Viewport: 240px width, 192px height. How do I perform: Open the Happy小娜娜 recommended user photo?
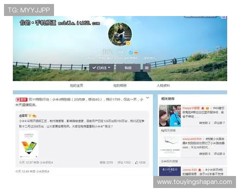click(170, 116)
